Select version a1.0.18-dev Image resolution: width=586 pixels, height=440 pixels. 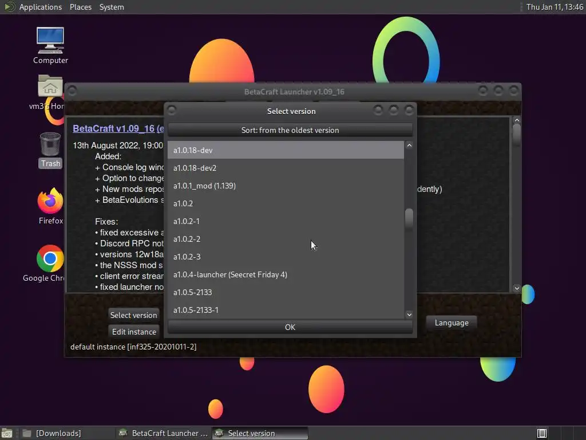click(x=286, y=150)
